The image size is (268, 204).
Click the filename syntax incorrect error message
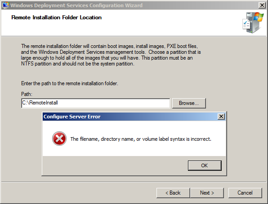[x=141, y=139]
